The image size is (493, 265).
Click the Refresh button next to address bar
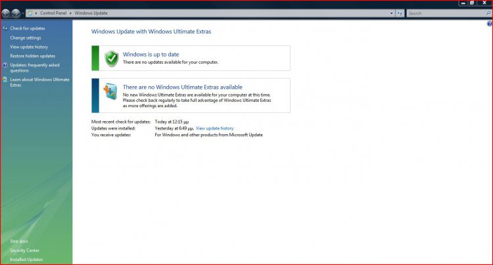click(x=400, y=13)
